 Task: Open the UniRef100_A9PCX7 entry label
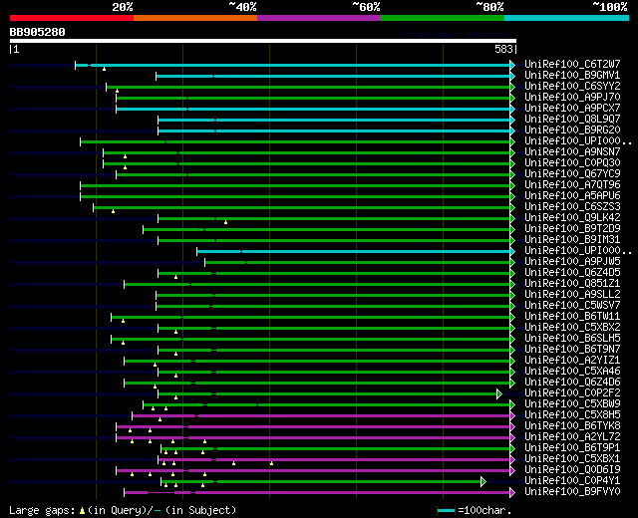click(x=572, y=109)
